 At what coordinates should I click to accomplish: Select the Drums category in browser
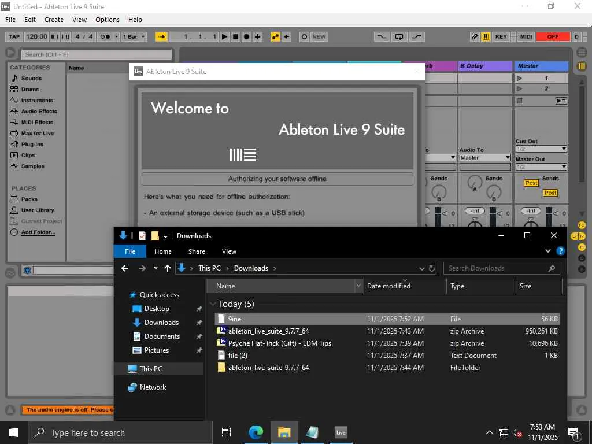point(30,89)
